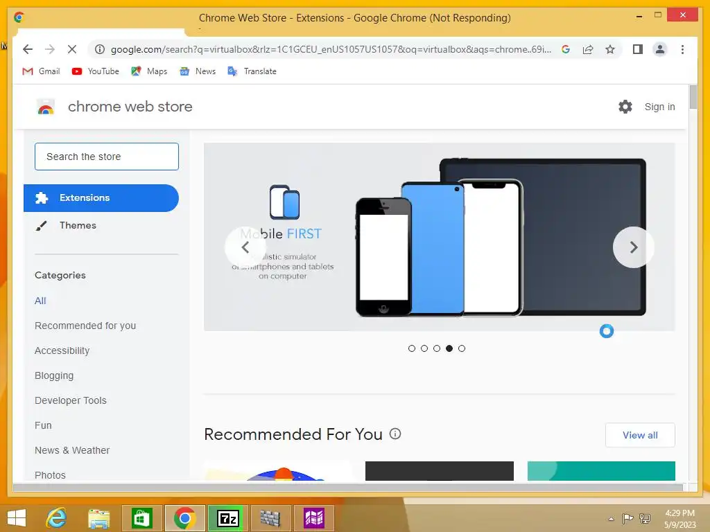Jump to fifth carousel slide dot
The width and height of the screenshot is (710, 532).
(x=461, y=348)
